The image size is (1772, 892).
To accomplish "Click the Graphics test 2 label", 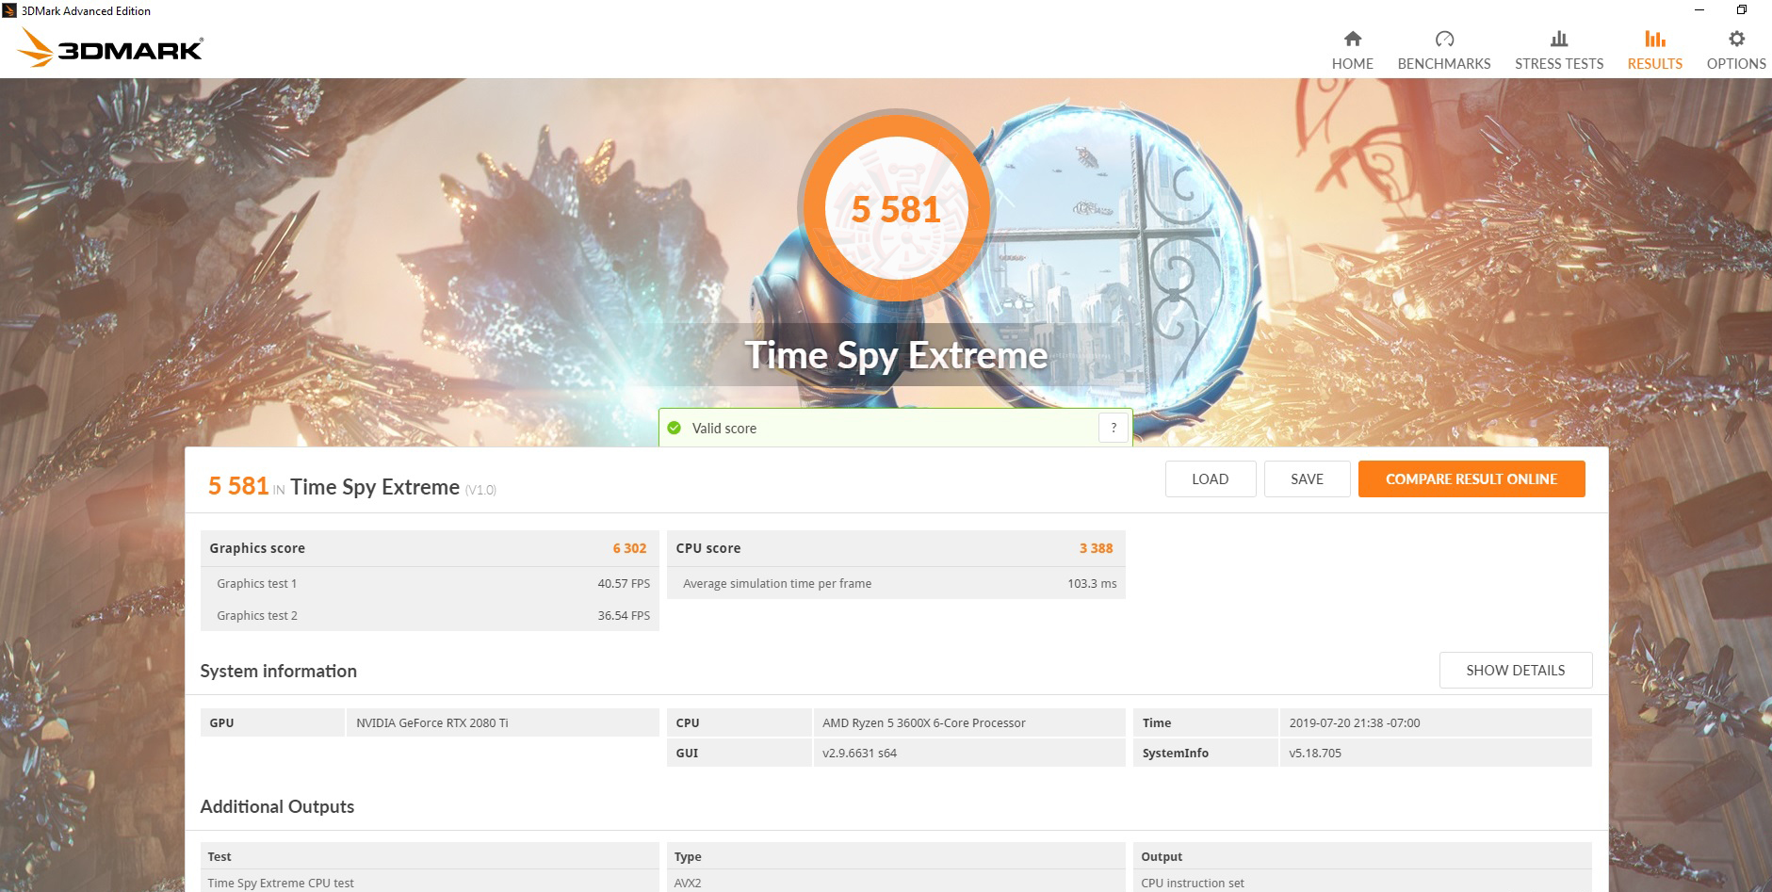I will point(256,615).
